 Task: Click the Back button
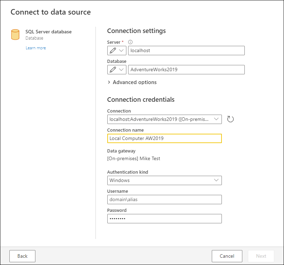pyautogui.click(x=22, y=256)
